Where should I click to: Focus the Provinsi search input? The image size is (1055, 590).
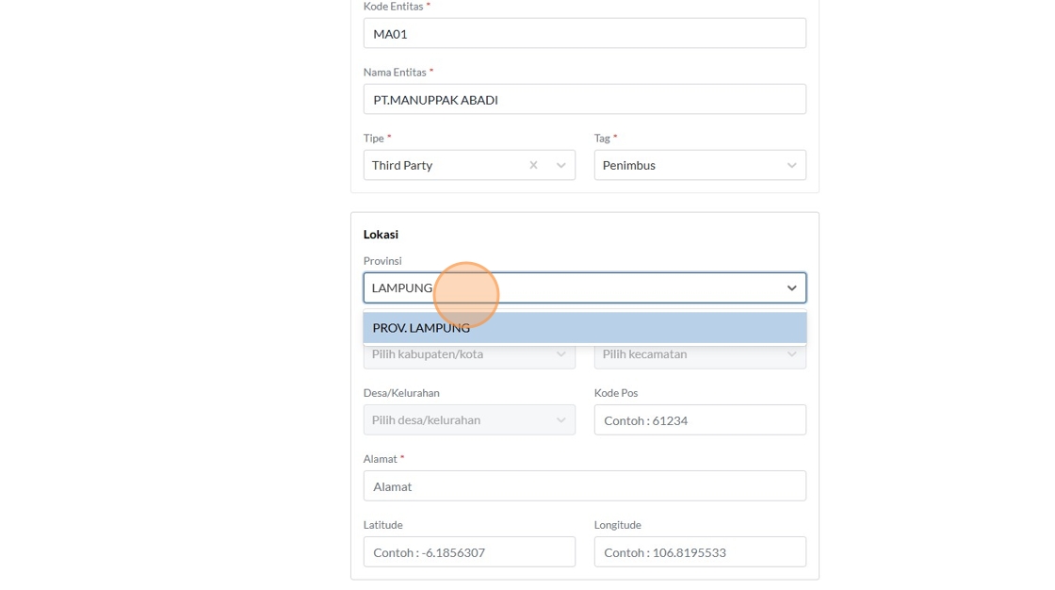coord(565,287)
